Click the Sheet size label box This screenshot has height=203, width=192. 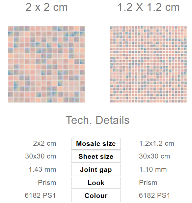[96, 157]
